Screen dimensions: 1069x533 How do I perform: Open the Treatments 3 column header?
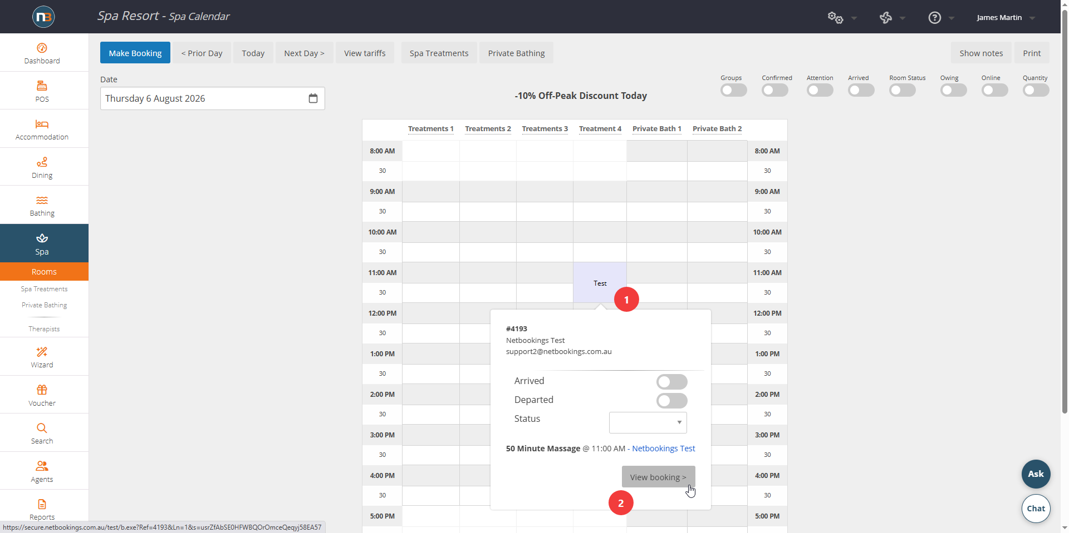(x=545, y=128)
